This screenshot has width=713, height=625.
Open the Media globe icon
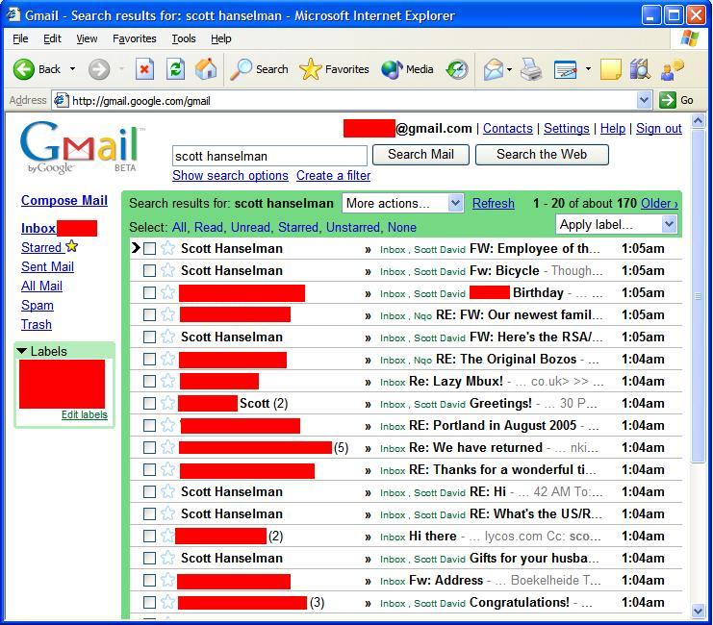tap(392, 69)
